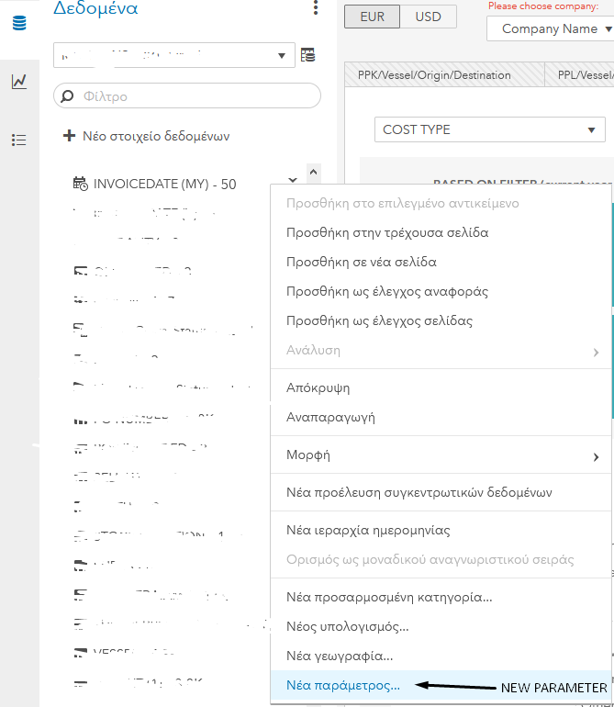Open the Objects pane chart icon
The width and height of the screenshot is (614, 707).
click(x=18, y=82)
